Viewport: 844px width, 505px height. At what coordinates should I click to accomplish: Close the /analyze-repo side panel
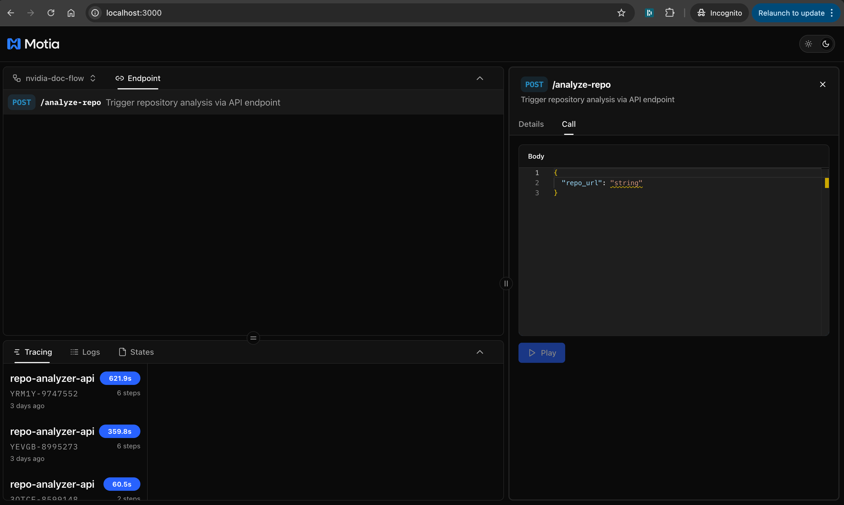822,84
